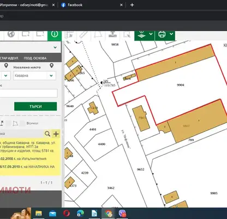
Task: Click parcel label 3462 on the map
Action: point(111,188)
